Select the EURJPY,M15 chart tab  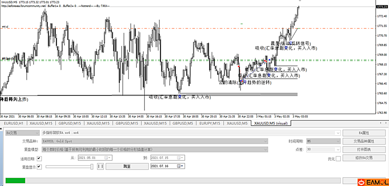(x=210, y=123)
